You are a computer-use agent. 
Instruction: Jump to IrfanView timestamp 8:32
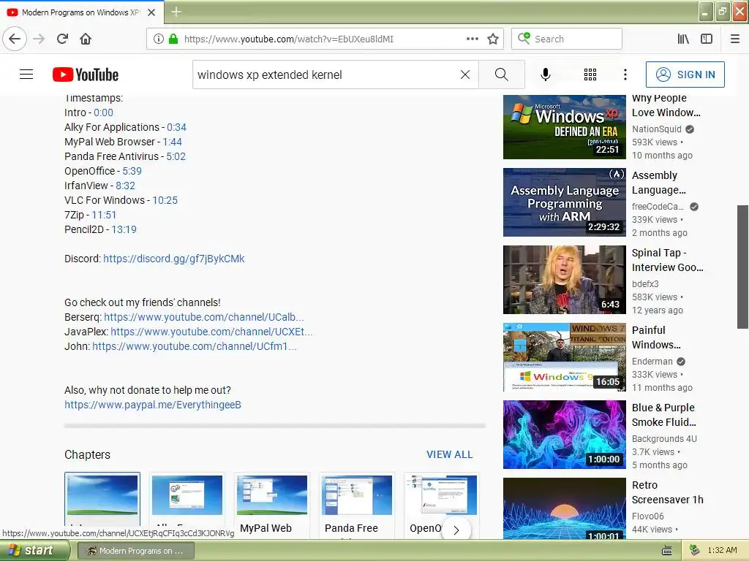[x=125, y=186]
